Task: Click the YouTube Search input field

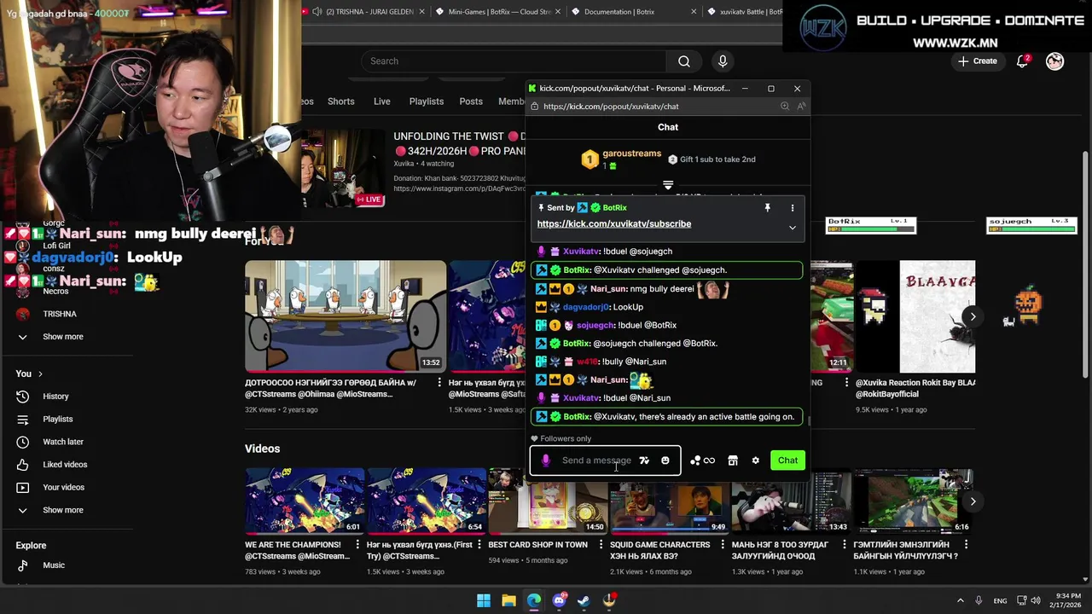Action: [514, 61]
